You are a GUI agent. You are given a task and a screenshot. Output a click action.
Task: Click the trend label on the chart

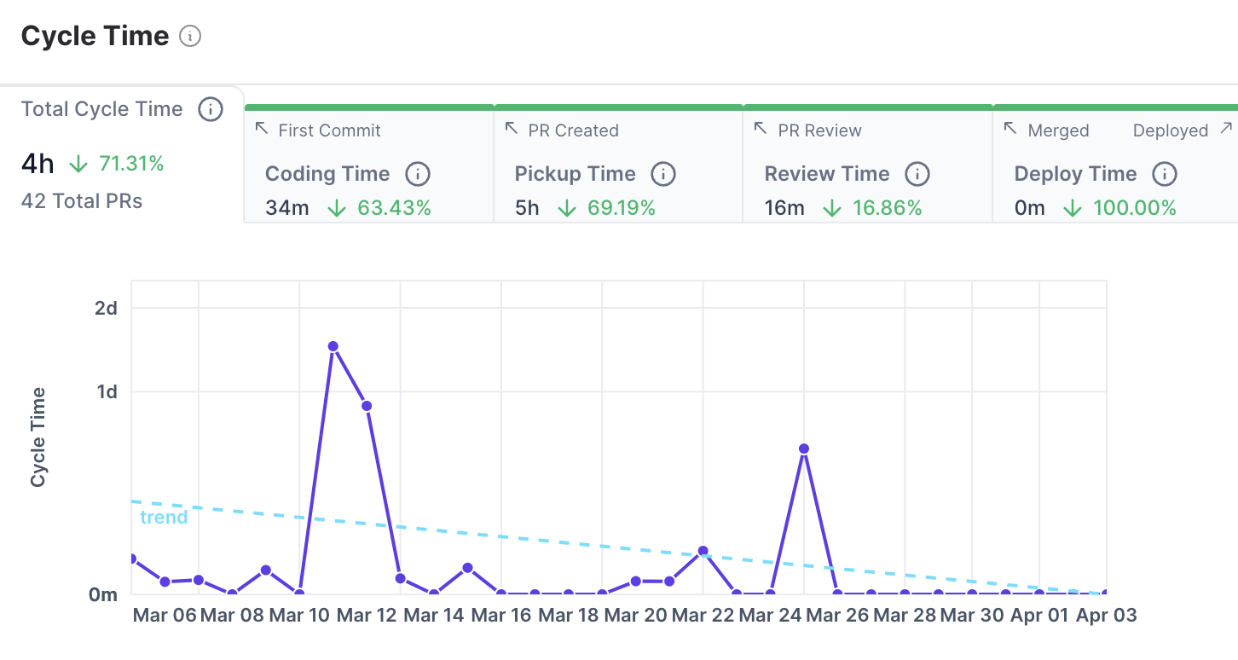point(164,517)
